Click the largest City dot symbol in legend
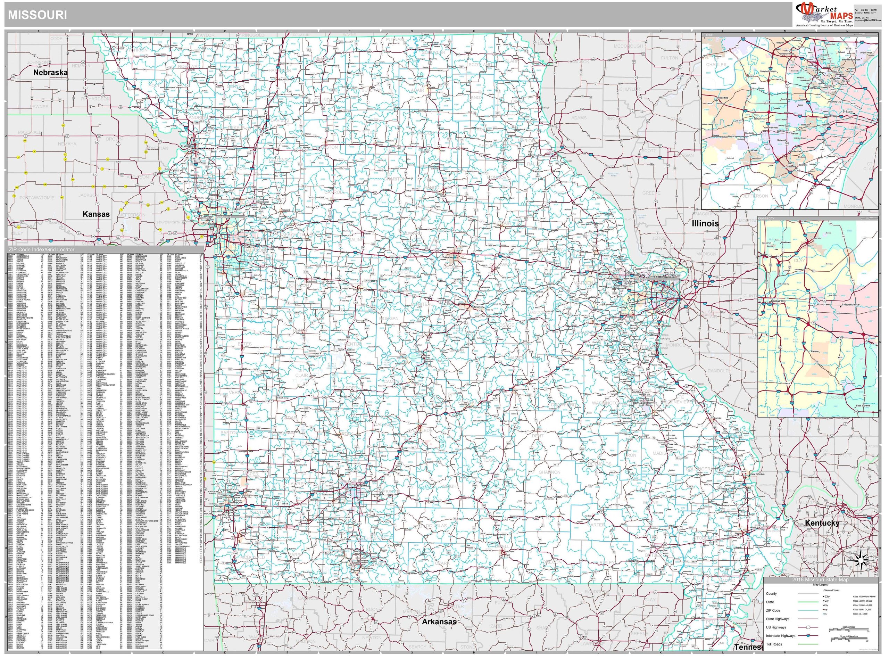This screenshot has height=667, width=889. pyautogui.click(x=824, y=596)
